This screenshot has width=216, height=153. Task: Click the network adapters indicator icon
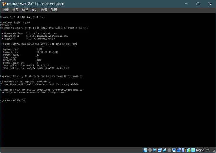coord(160,150)
